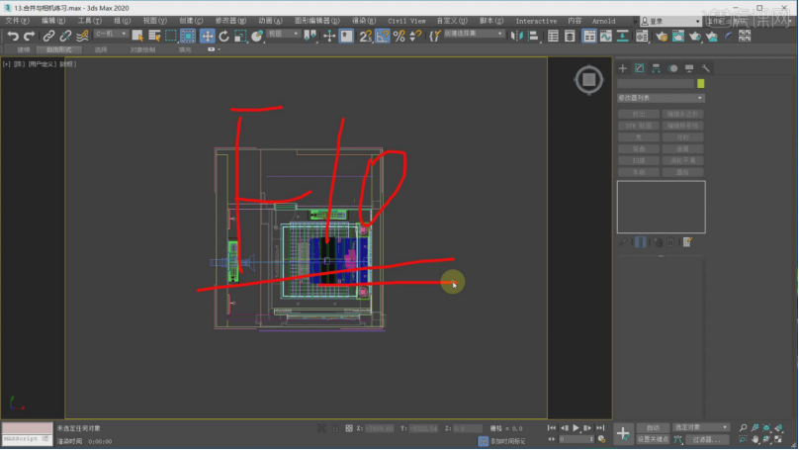Viewport: 799px width, 450px height.
Task: Switch to the Hierarchy command panel tab
Action: tap(656, 68)
